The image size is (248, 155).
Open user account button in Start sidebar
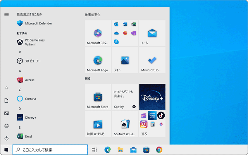7,88
